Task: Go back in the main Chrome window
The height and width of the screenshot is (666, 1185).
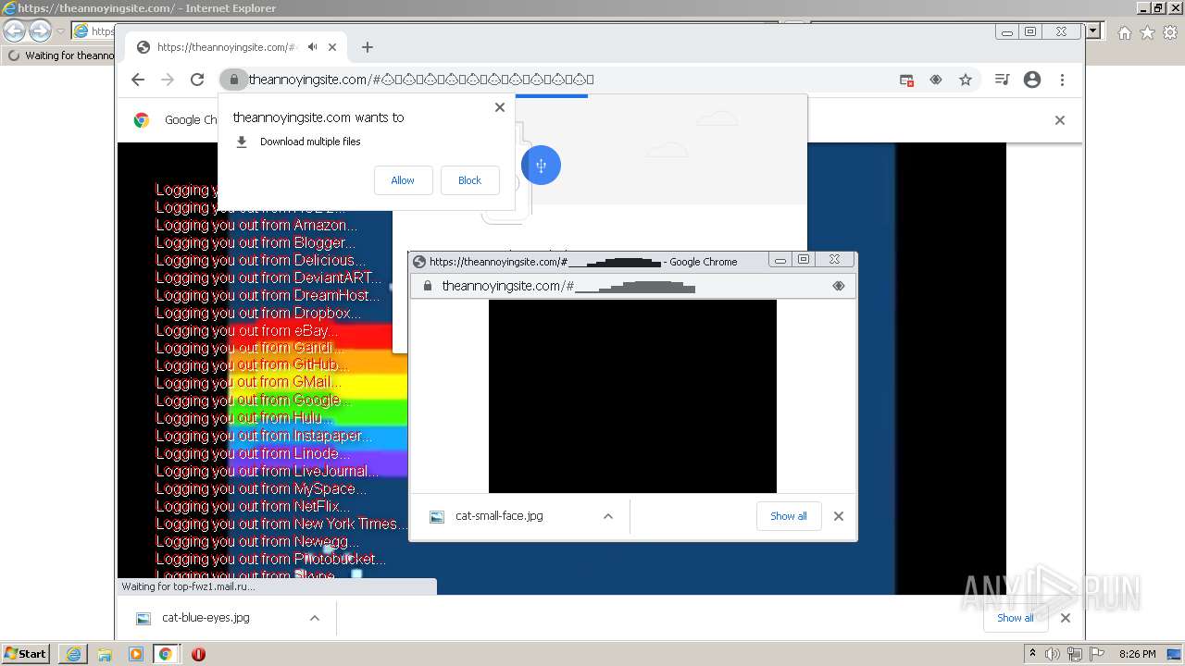Action: point(138,80)
